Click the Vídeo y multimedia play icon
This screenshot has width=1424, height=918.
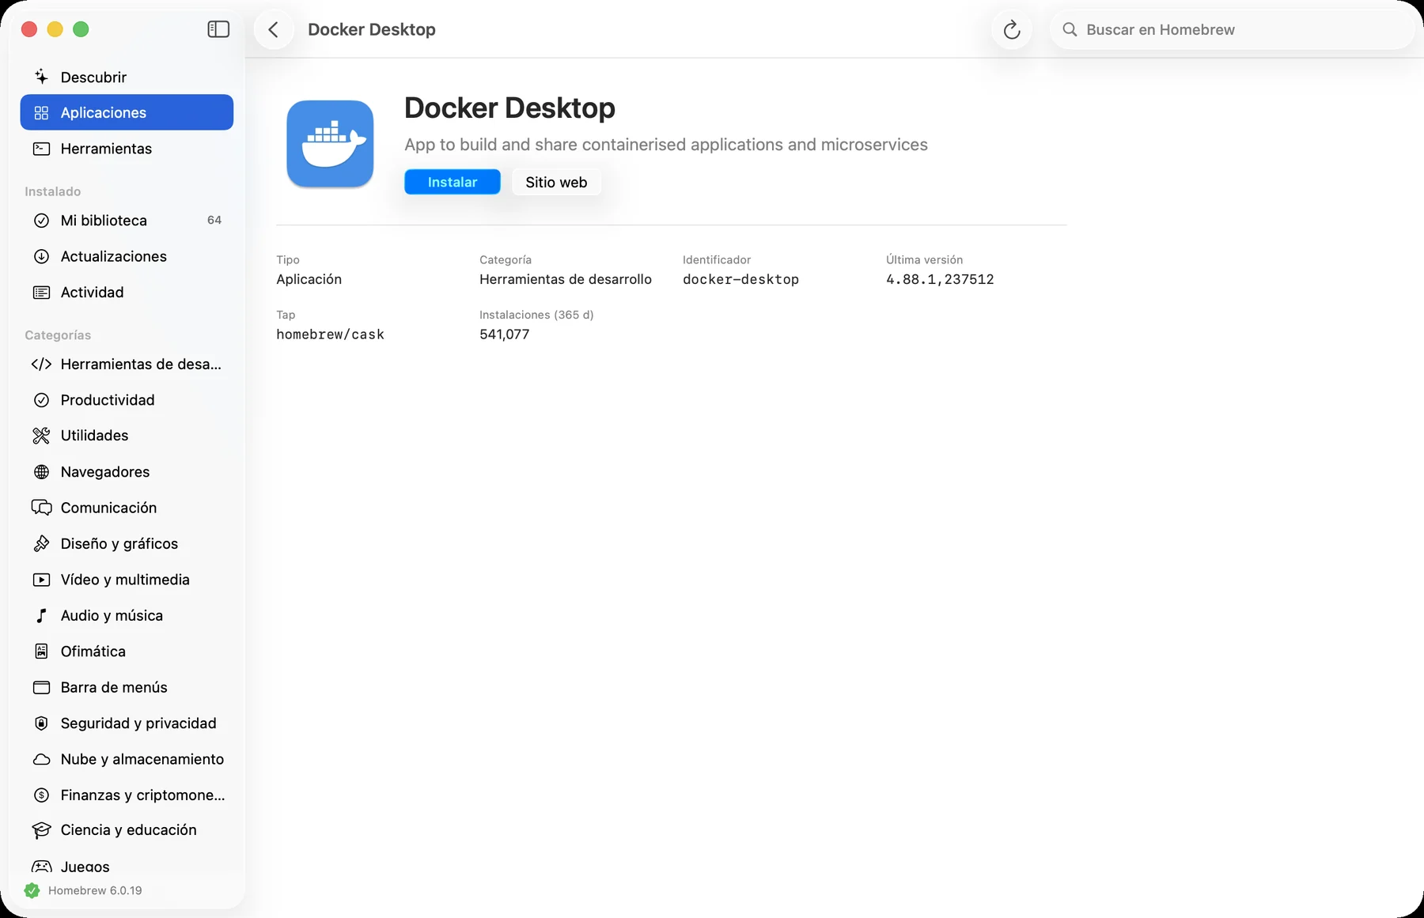click(x=41, y=580)
